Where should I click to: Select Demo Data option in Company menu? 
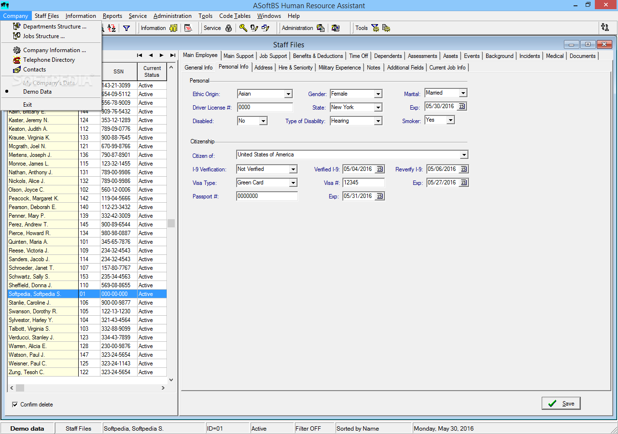37,91
